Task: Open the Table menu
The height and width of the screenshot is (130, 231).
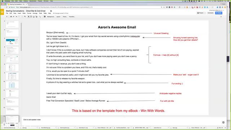Action: tap(45, 13)
